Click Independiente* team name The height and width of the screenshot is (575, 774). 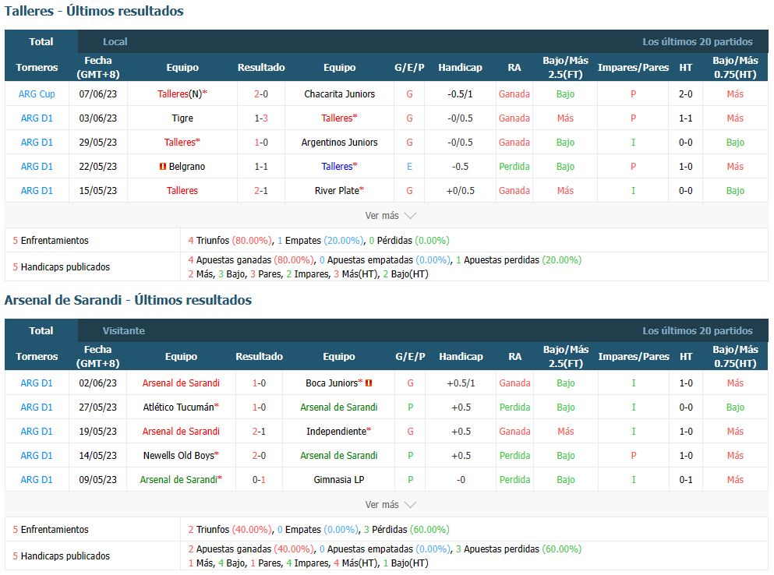pyautogui.click(x=338, y=432)
